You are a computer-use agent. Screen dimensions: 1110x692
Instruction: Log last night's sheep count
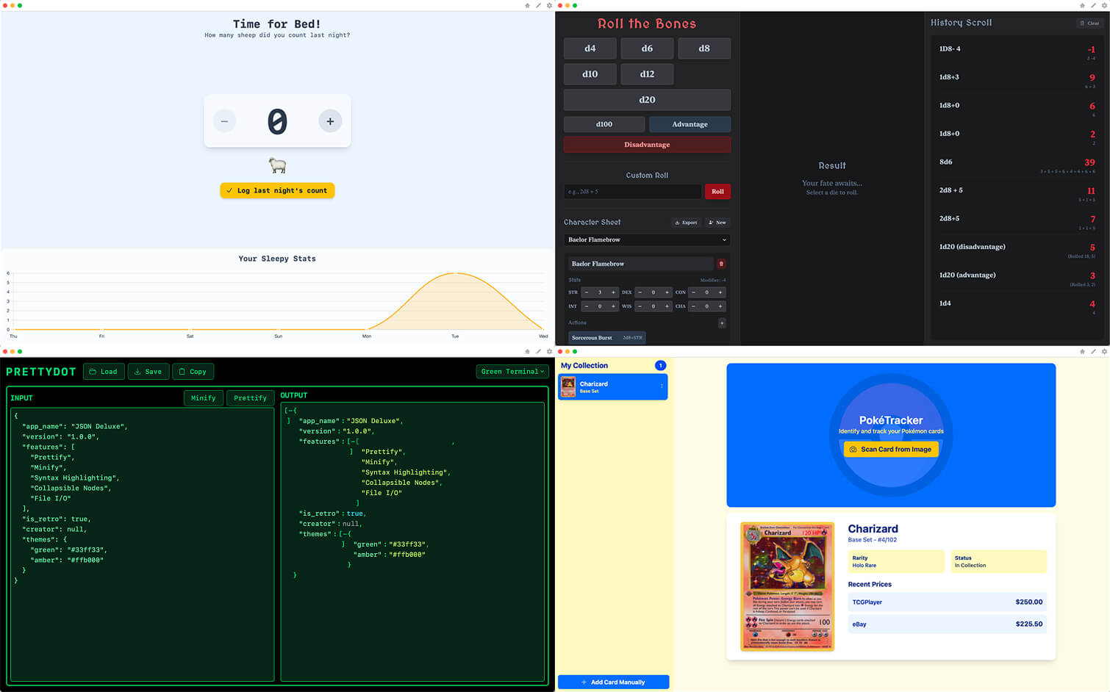coord(277,190)
